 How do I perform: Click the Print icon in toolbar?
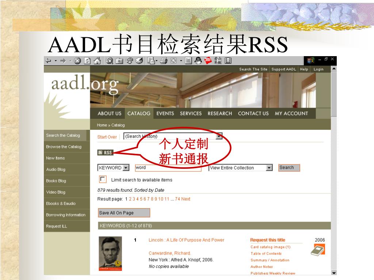point(164,61)
